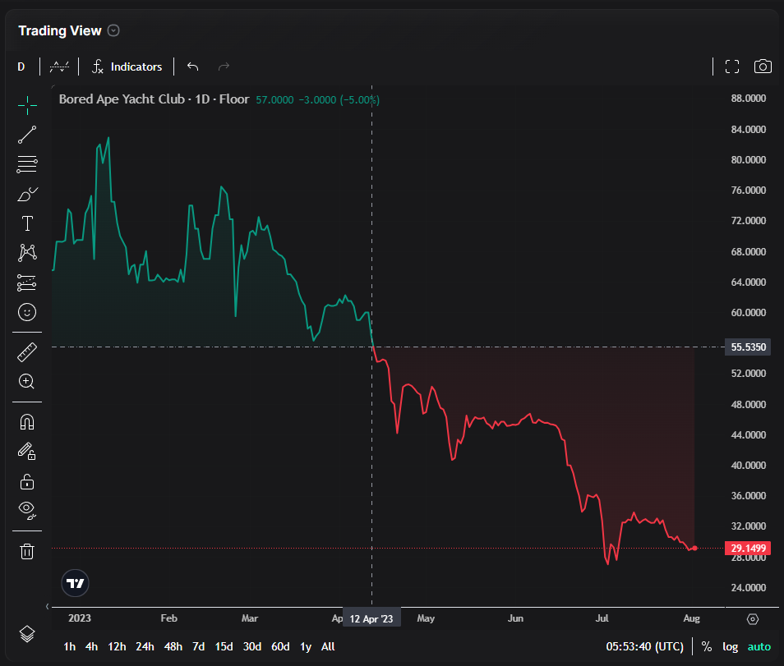Enter fullscreen chart mode
This screenshot has width=784, height=666.
click(x=732, y=67)
